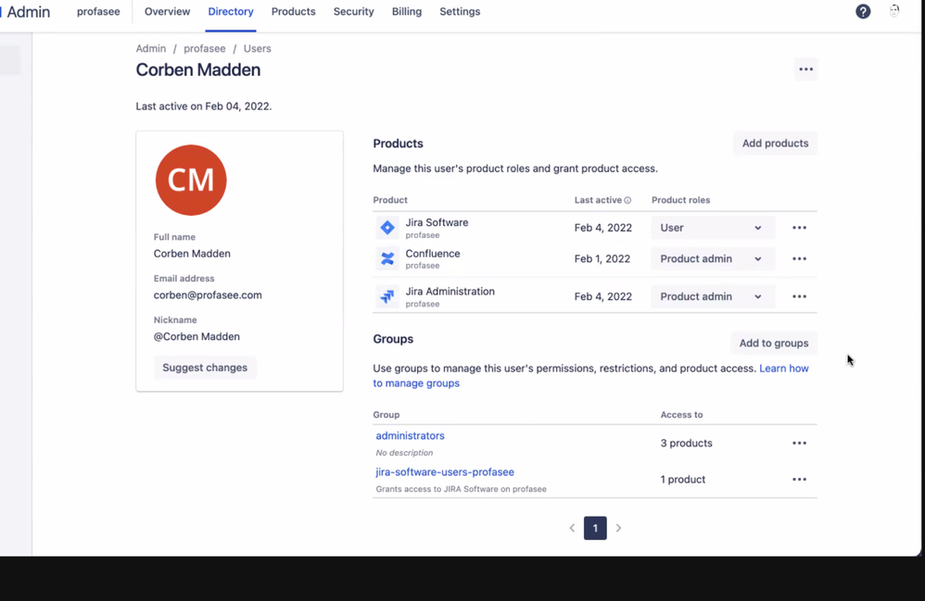Click the Jira Software product icon
This screenshot has width=925, height=601.
pos(387,228)
